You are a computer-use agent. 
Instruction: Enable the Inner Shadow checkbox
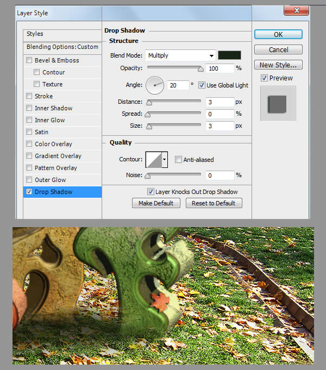pyautogui.click(x=29, y=108)
